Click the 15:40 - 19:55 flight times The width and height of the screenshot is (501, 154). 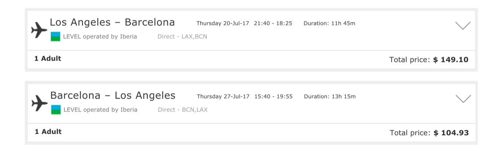(x=273, y=96)
